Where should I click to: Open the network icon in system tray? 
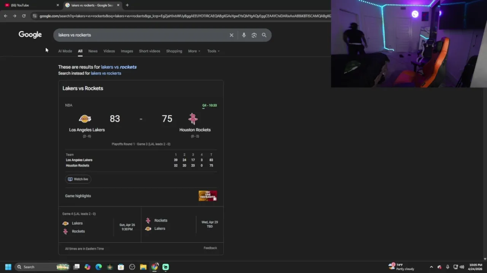coord(455,267)
